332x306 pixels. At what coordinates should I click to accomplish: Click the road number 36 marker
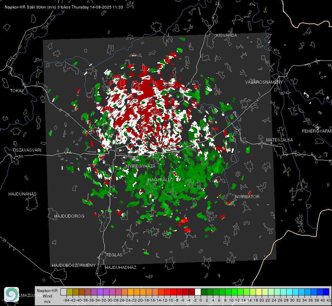click(21, 156)
